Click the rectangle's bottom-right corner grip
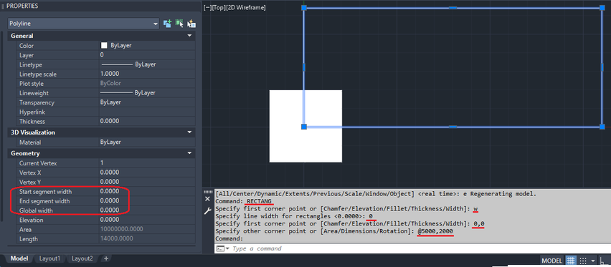This screenshot has width=611, height=267. click(x=602, y=127)
